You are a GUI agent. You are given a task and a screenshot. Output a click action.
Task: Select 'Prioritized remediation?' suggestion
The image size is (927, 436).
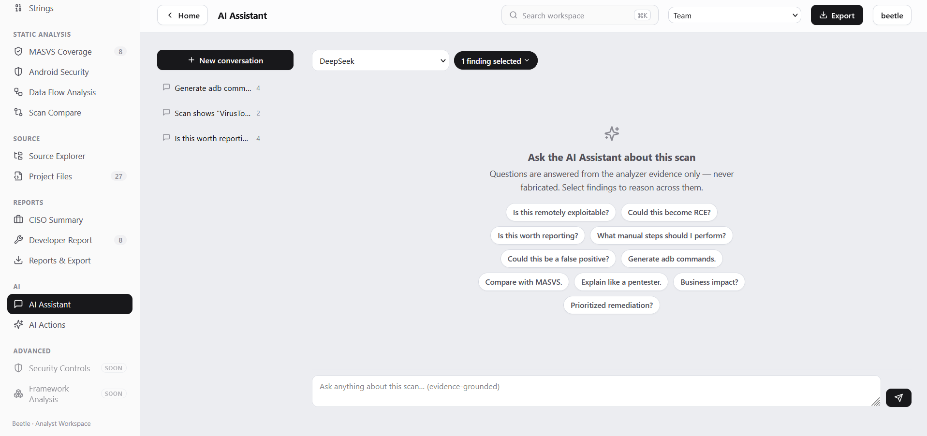612,305
